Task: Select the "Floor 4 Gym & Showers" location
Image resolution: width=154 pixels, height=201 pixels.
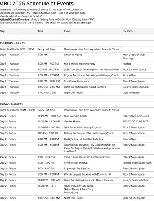Action: pyautogui.click(x=136, y=116)
